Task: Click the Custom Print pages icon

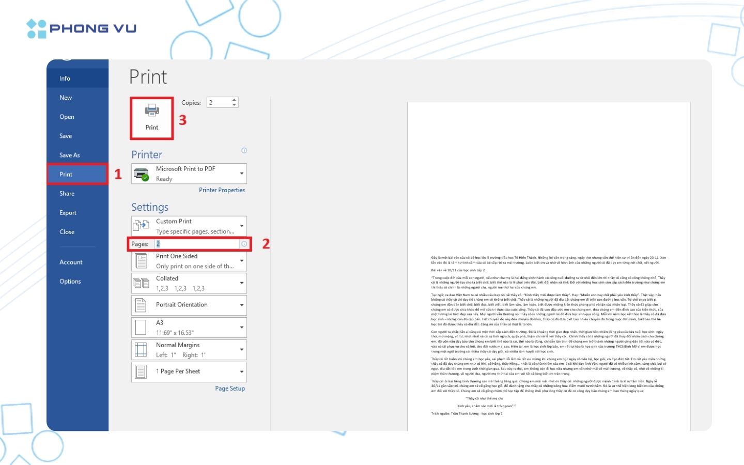Action: pyautogui.click(x=142, y=226)
